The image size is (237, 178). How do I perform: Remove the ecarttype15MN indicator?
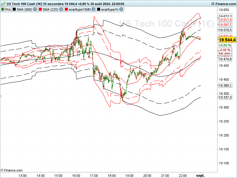93,9
